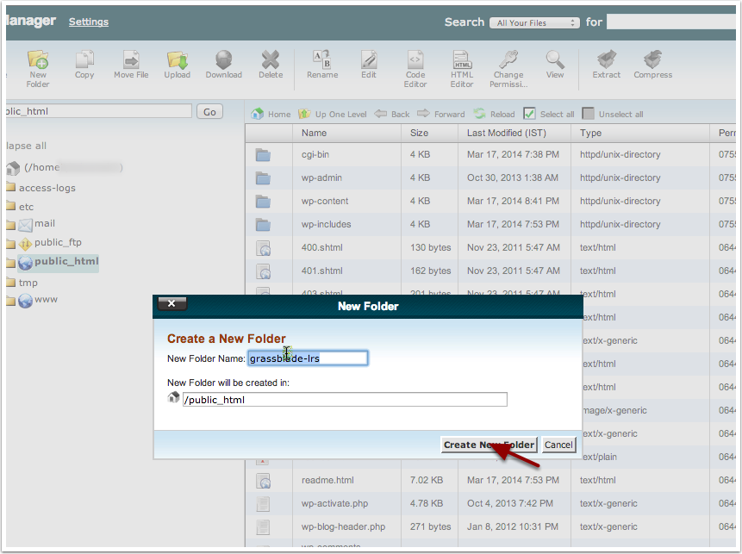
Task: Click Cancel in New Folder dialog
Action: point(558,445)
